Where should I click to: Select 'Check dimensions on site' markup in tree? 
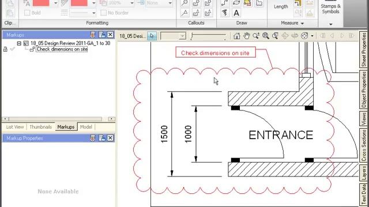tap(62, 49)
